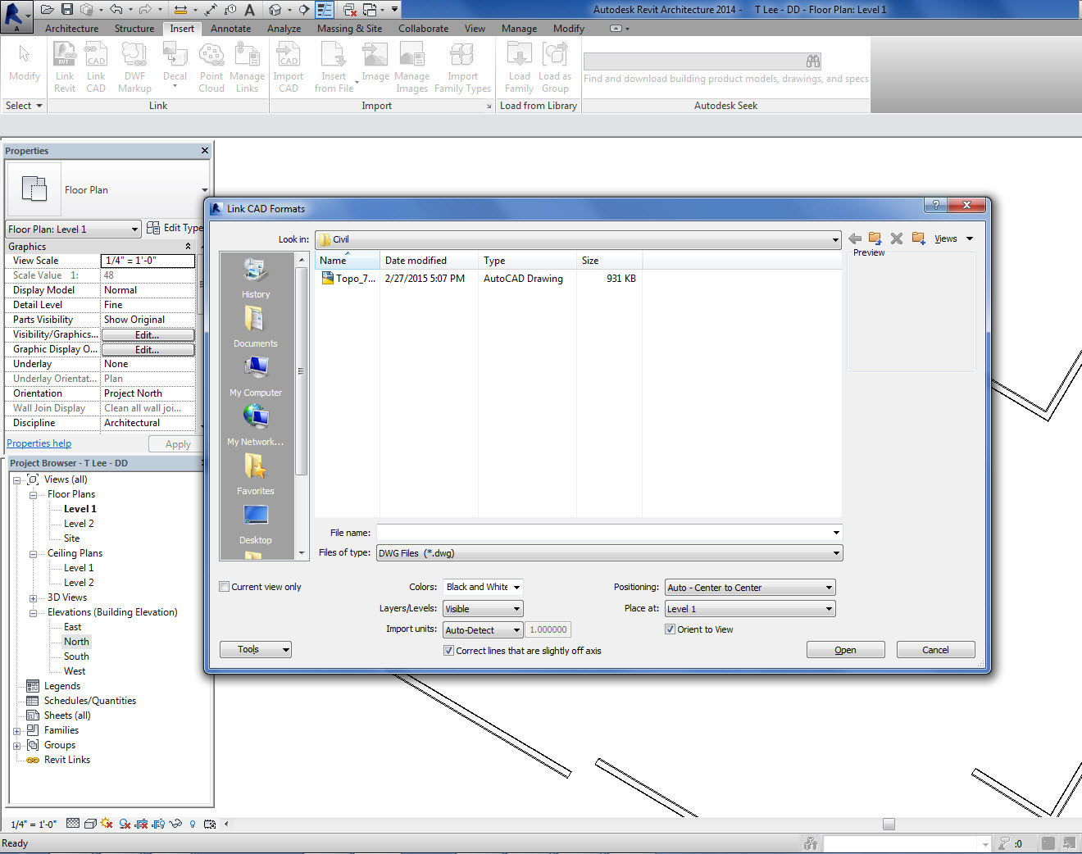Image resolution: width=1082 pixels, height=854 pixels.
Task: Expand the 3D Views node
Action: click(34, 598)
